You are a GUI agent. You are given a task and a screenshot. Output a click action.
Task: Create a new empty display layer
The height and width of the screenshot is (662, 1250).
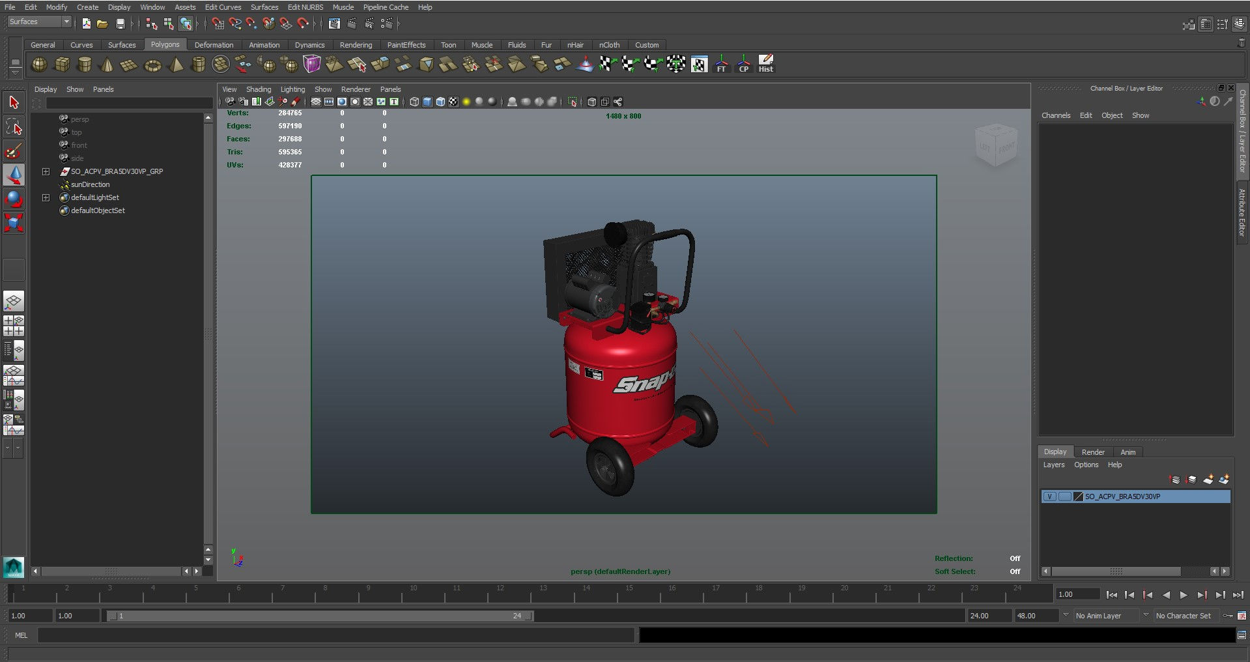(1207, 480)
